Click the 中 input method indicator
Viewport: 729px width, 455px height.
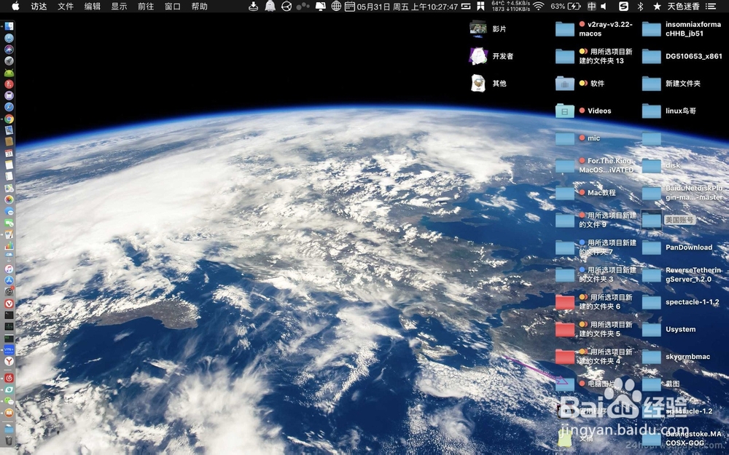click(591, 6)
